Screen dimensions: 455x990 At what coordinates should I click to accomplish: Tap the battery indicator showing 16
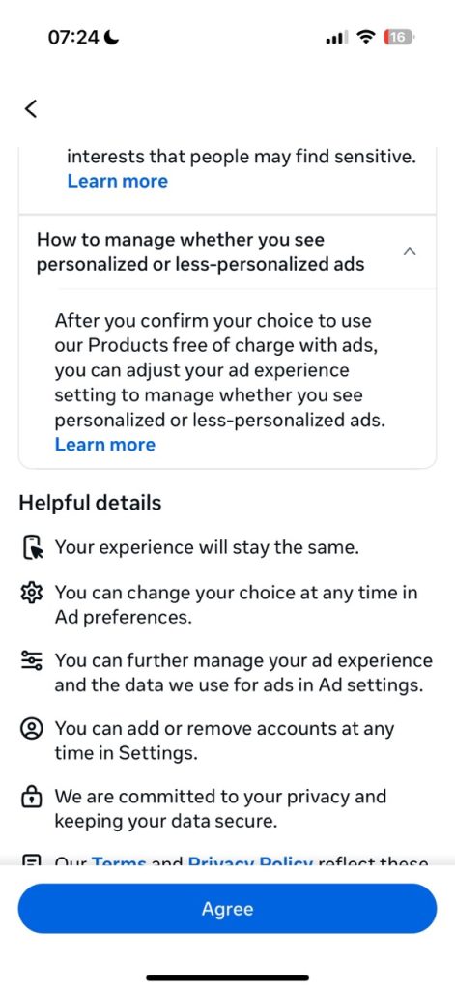pos(397,38)
